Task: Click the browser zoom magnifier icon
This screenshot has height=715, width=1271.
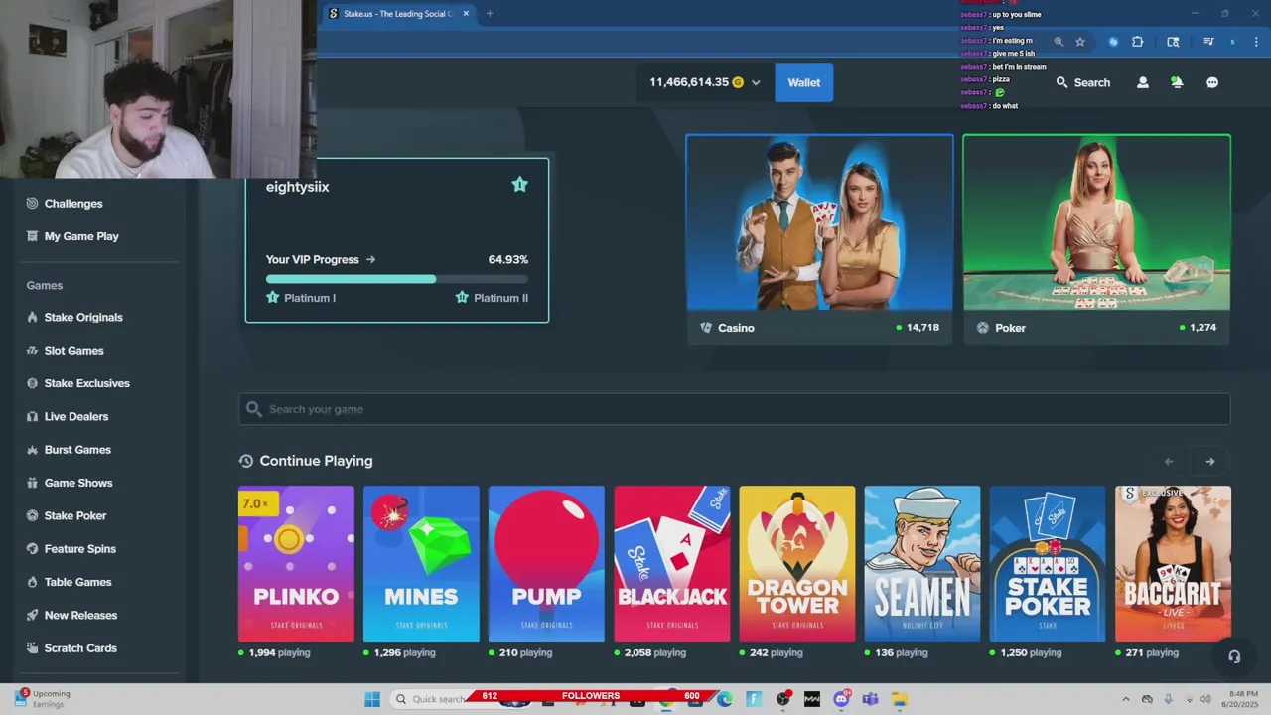Action: click(1059, 42)
